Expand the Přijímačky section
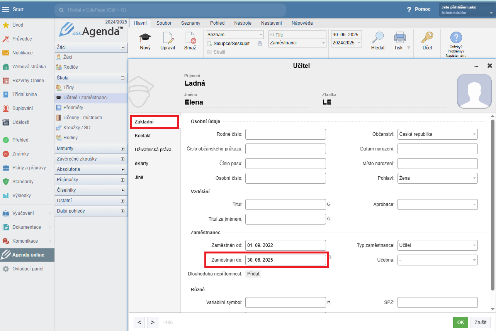Screen dimensions: 496x331 122,180
